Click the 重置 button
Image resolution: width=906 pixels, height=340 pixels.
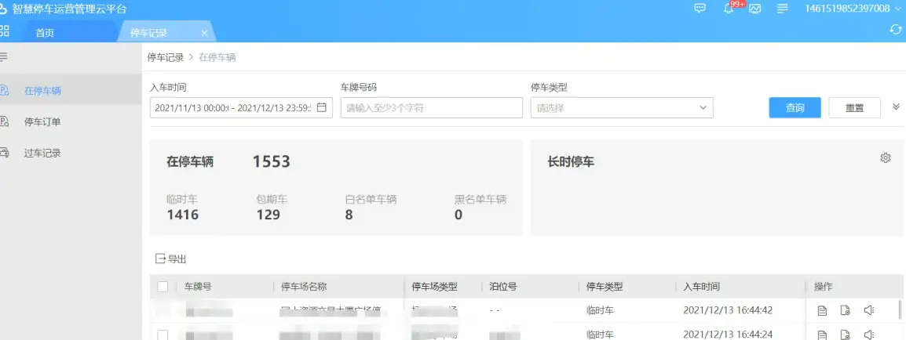coord(854,108)
